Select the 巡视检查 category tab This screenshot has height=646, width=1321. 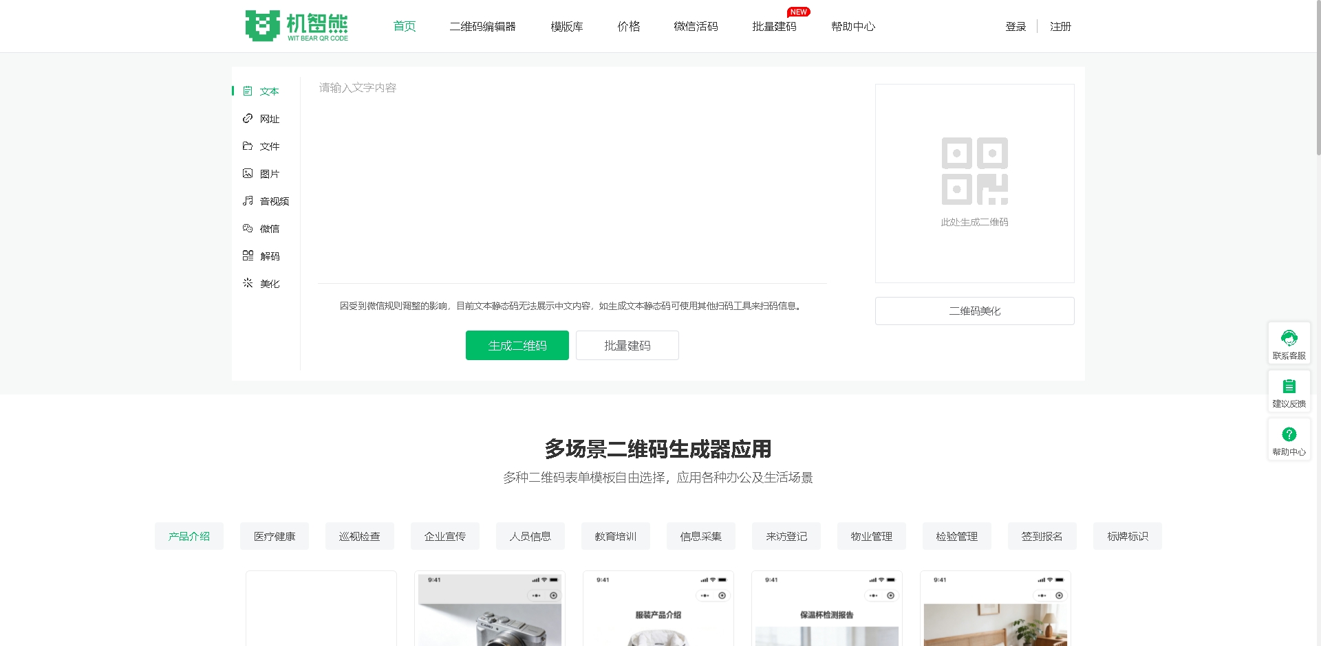(360, 536)
